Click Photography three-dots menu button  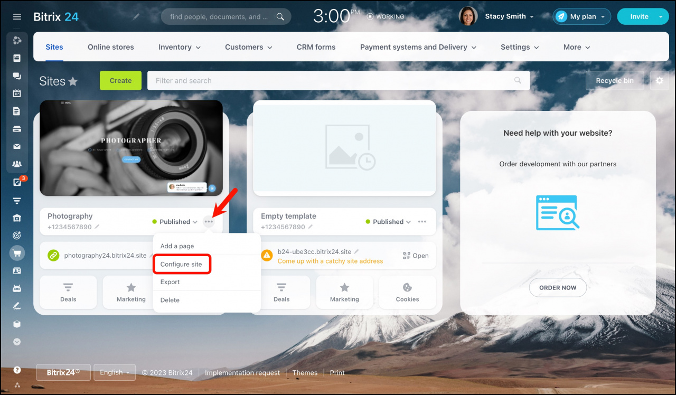[209, 222]
